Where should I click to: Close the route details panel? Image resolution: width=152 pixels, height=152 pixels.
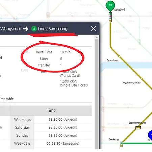pyautogui.click(x=94, y=28)
